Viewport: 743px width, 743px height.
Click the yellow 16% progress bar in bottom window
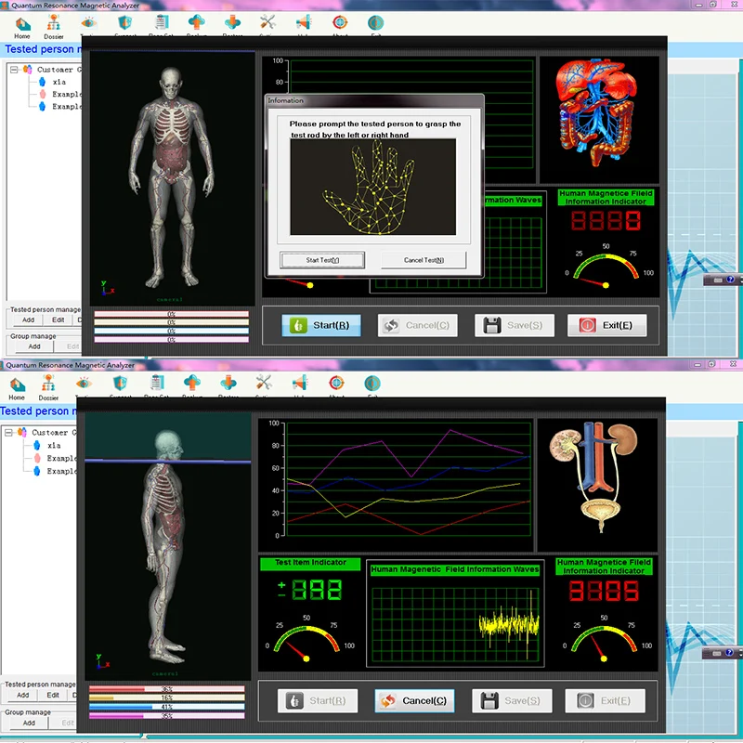tap(167, 698)
